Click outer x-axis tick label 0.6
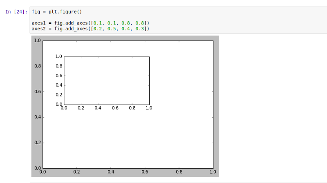 pos(145,172)
